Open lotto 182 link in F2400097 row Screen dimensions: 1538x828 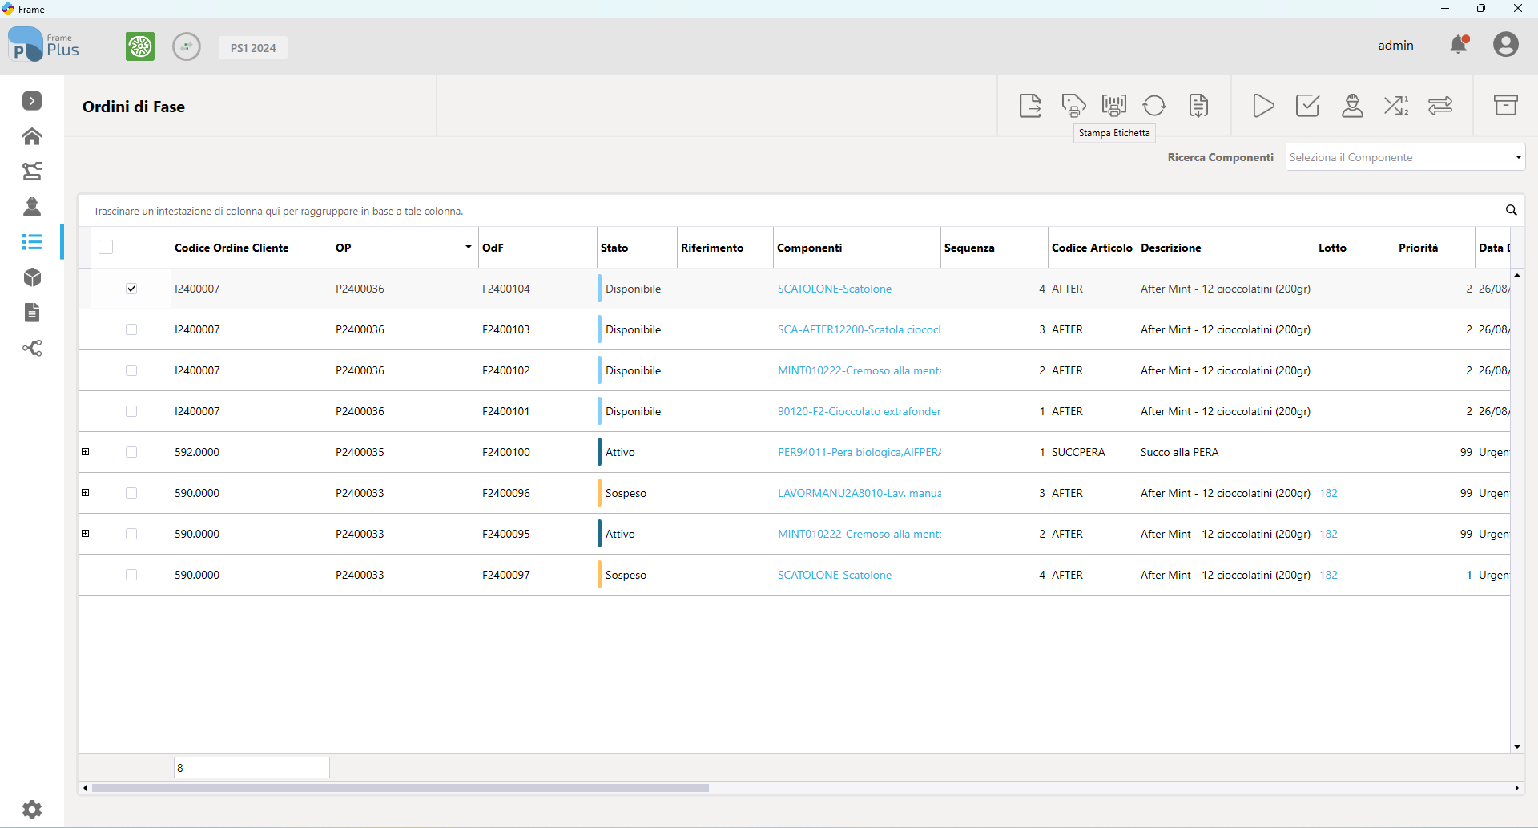(x=1328, y=575)
